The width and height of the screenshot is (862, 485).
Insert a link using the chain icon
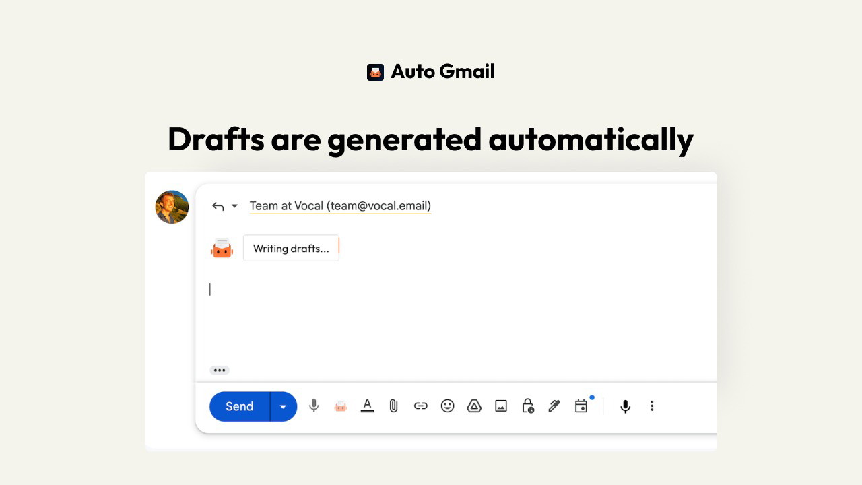click(421, 406)
